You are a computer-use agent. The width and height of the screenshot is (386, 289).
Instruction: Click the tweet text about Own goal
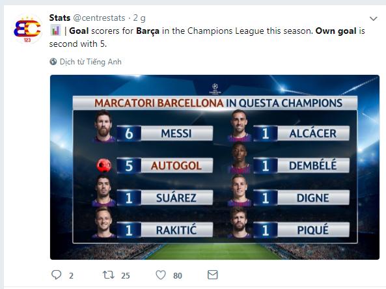click(207, 37)
